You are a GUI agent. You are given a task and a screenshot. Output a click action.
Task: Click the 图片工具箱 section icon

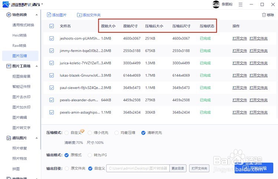[9, 66]
